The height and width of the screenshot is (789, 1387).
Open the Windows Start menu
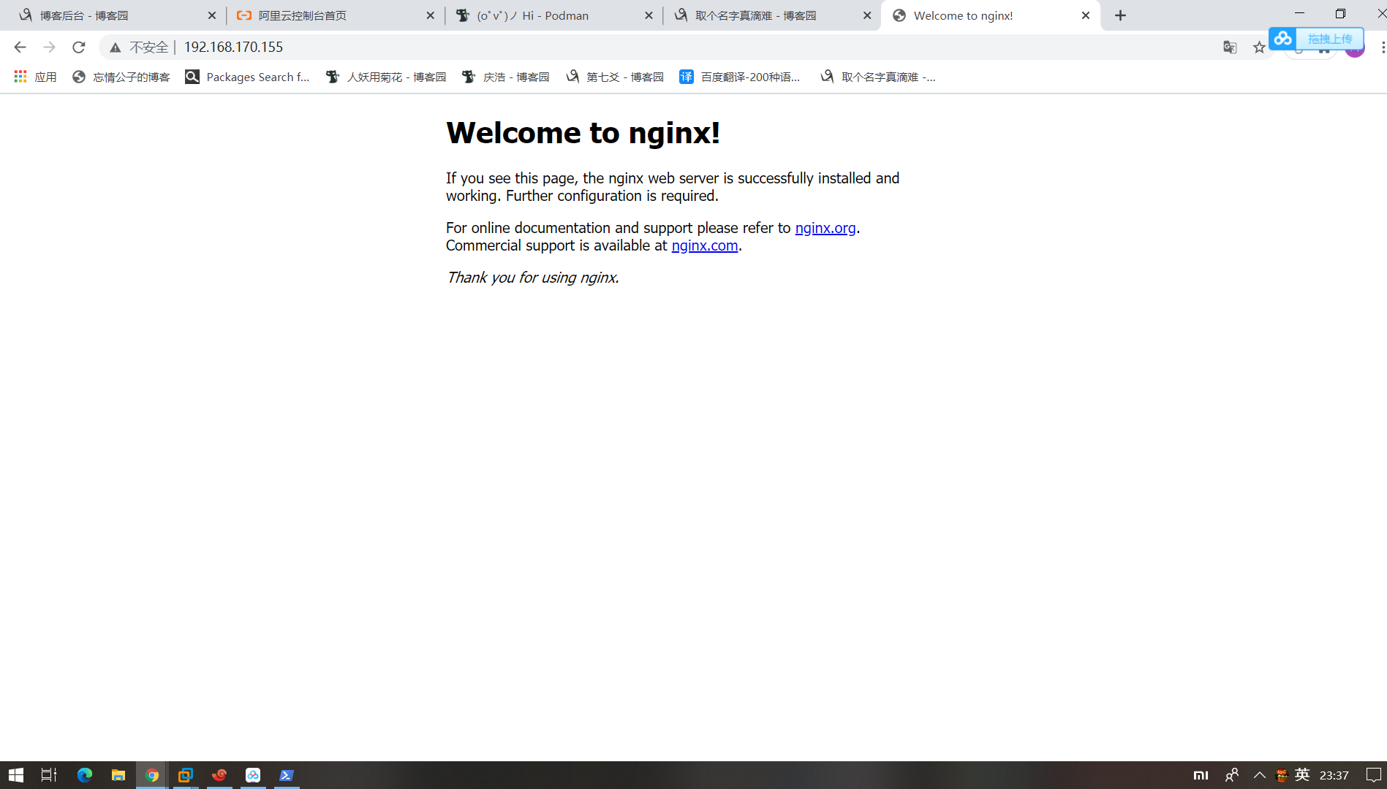coord(16,775)
